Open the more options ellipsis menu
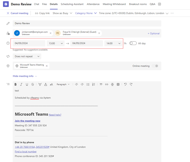The image size is (190, 162). click(x=172, y=13)
